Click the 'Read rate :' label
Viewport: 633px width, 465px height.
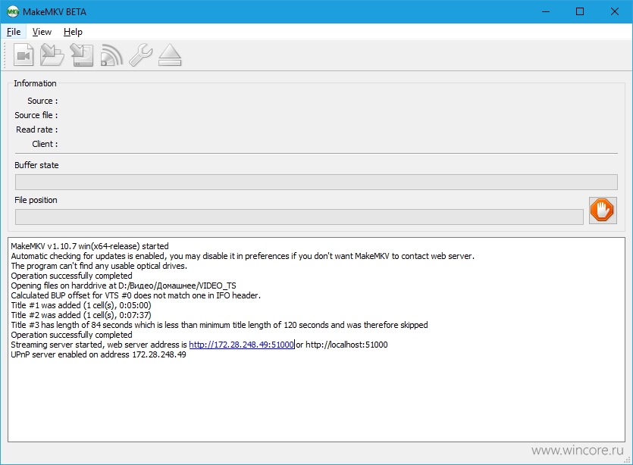coord(36,130)
